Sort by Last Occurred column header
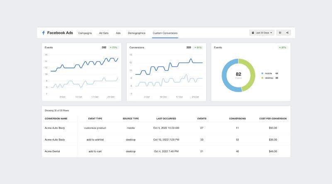This screenshot has width=332, height=184. (x=166, y=119)
